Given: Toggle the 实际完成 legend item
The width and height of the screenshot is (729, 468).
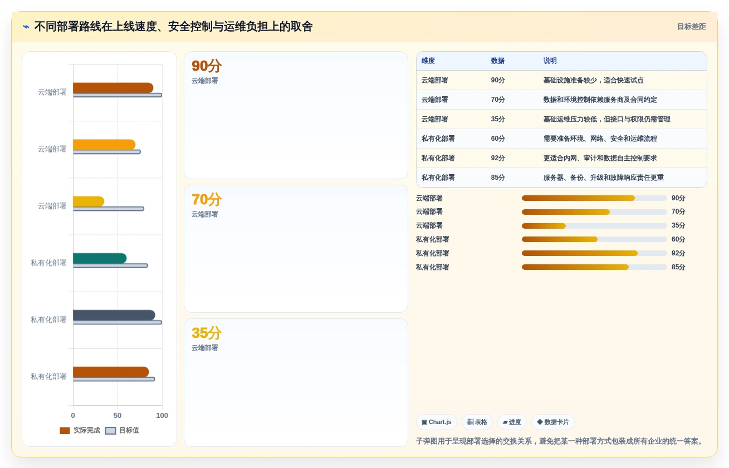Looking at the screenshot, I should tap(80, 430).
